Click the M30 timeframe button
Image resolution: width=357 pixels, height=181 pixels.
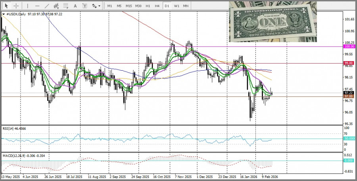tap(138, 6)
